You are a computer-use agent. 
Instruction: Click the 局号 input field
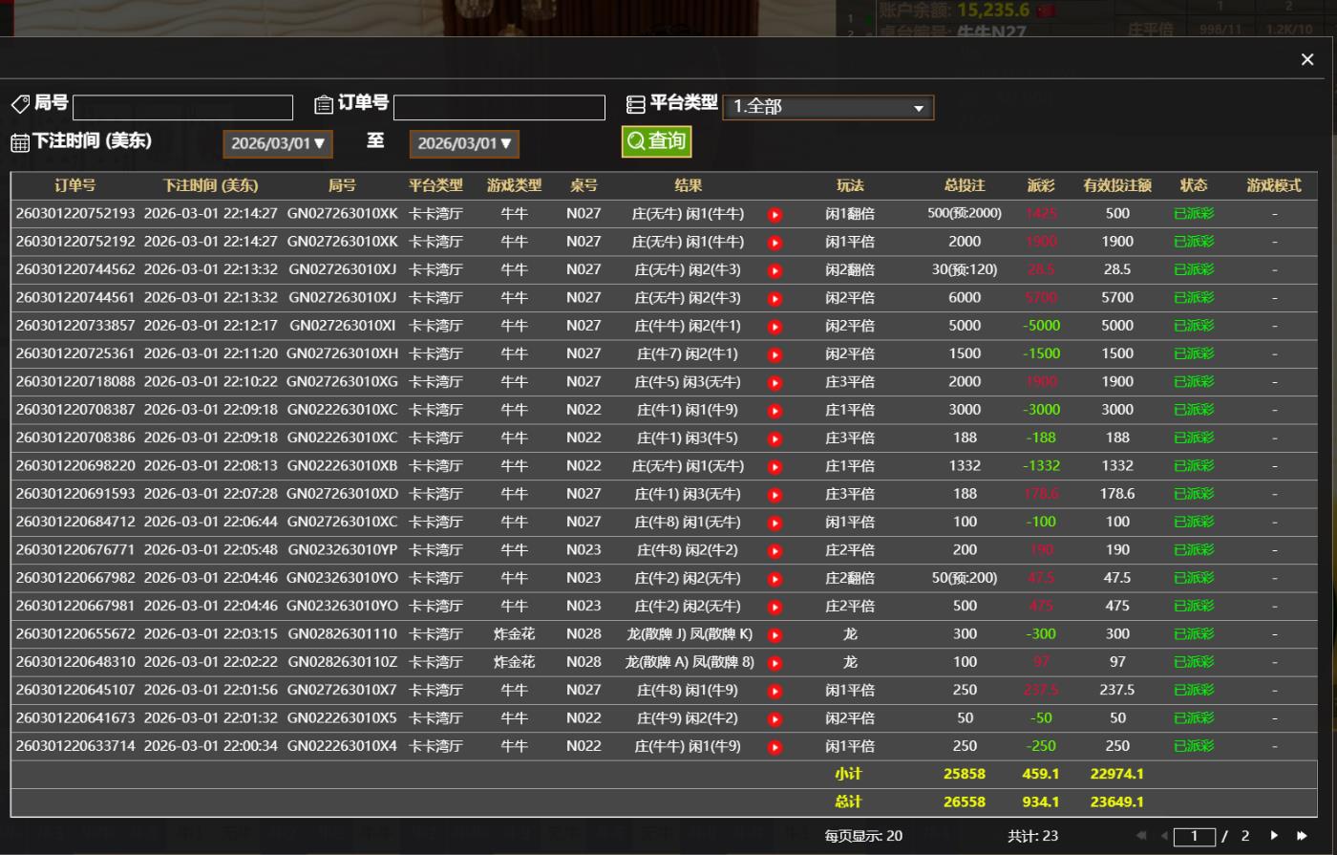[182, 107]
